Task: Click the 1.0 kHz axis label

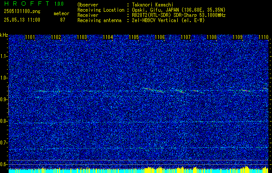Action: [4, 78]
